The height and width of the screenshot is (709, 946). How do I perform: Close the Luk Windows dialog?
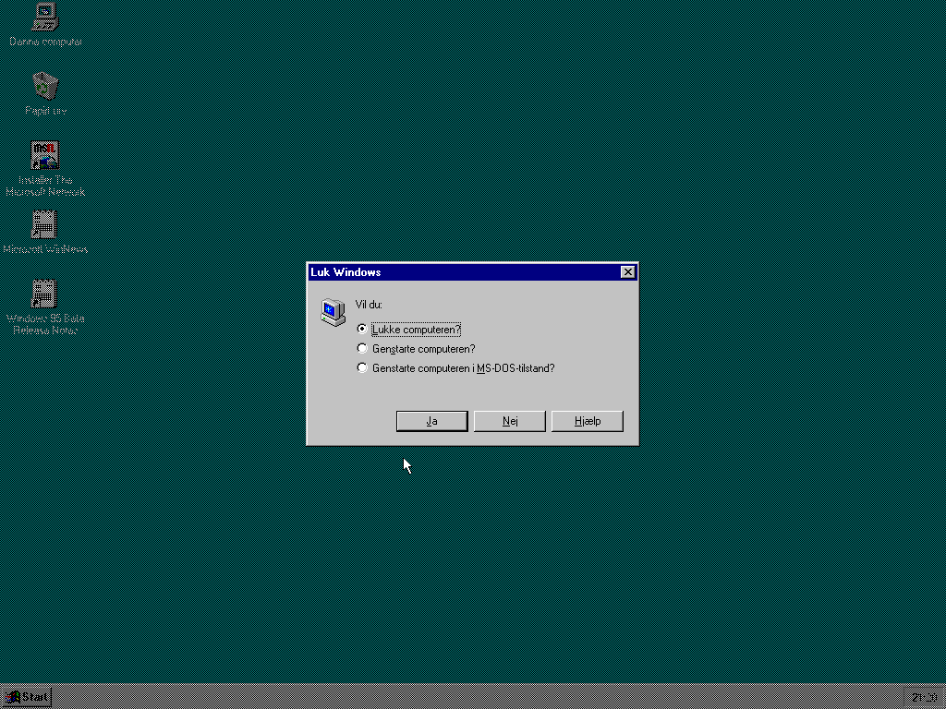627,272
